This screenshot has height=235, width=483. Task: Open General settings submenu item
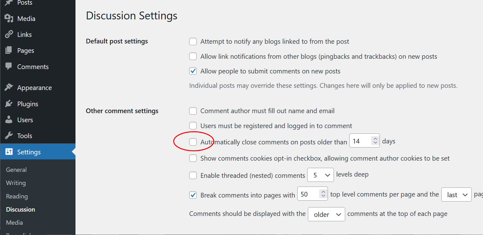pyautogui.click(x=16, y=170)
